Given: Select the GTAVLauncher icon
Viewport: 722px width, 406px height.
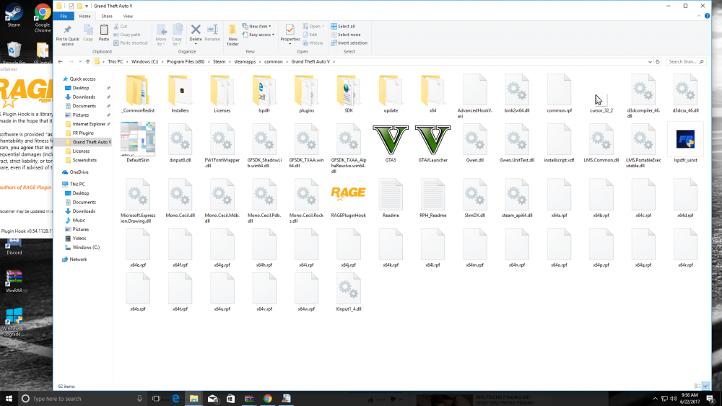Looking at the screenshot, I should click(x=432, y=141).
